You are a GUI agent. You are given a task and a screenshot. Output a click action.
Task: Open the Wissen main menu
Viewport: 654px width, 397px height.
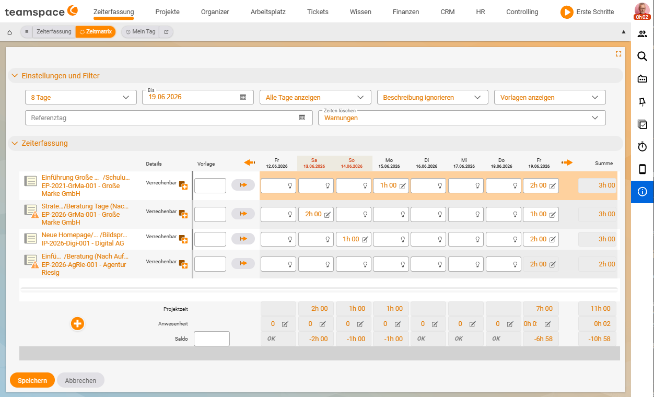click(x=360, y=11)
